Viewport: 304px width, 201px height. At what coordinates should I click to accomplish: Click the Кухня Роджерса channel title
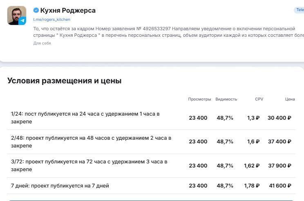click(68, 10)
